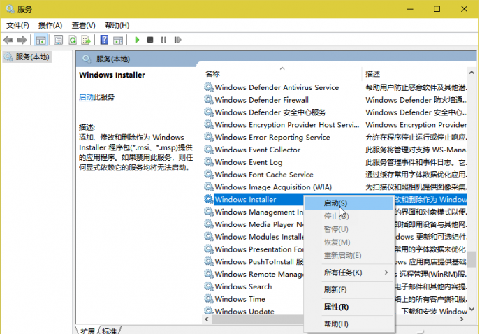Click the vertical scrollbar up arrow
The image size is (482, 334).
[x=472, y=73]
